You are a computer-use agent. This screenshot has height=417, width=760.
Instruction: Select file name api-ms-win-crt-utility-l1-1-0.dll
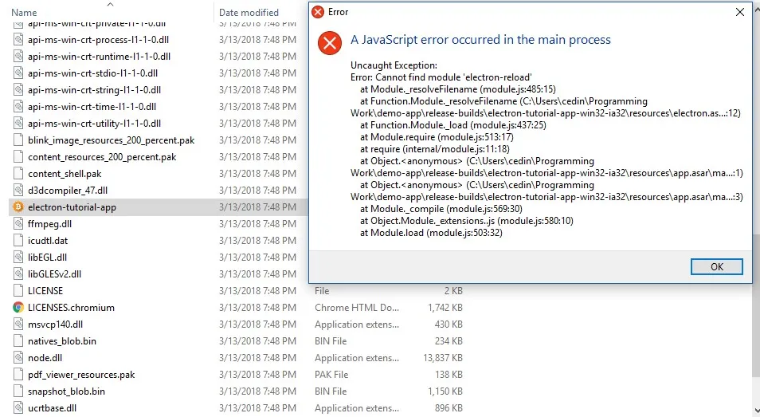(x=94, y=124)
